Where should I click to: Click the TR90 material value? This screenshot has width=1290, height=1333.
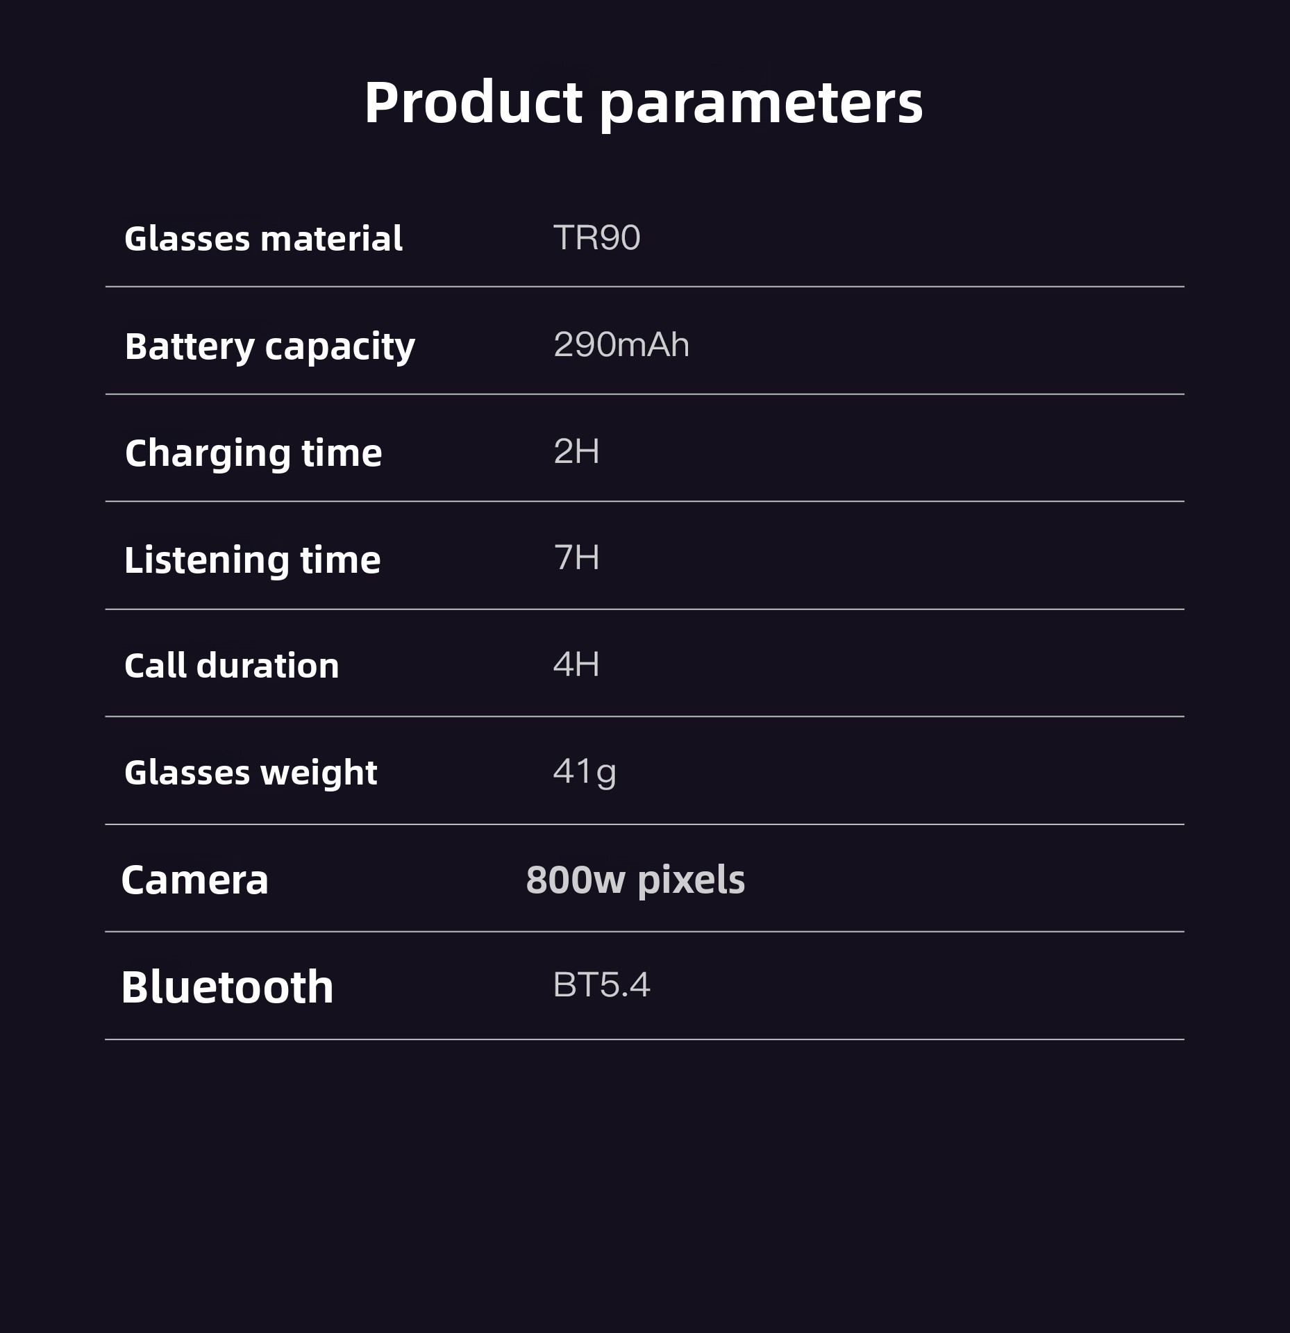[596, 237]
